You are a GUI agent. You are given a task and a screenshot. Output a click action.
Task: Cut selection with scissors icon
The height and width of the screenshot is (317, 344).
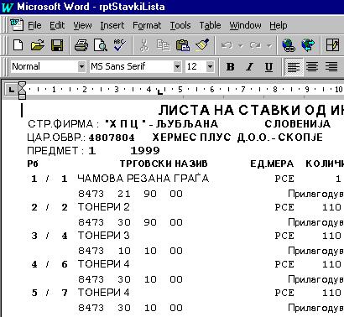pyautogui.click(x=144, y=45)
